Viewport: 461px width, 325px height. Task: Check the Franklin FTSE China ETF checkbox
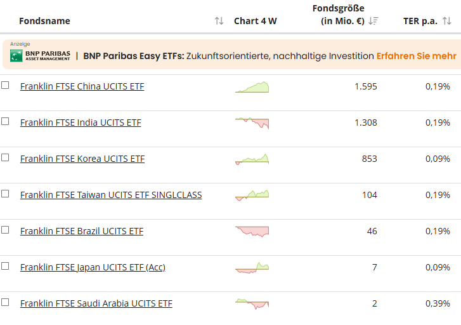coord(5,85)
